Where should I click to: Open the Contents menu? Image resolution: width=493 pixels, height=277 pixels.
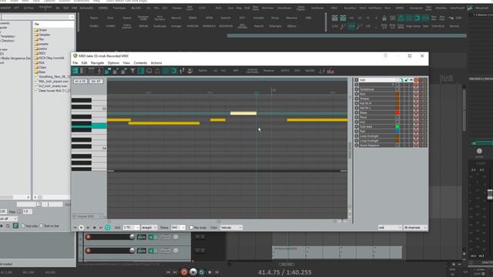pos(140,63)
